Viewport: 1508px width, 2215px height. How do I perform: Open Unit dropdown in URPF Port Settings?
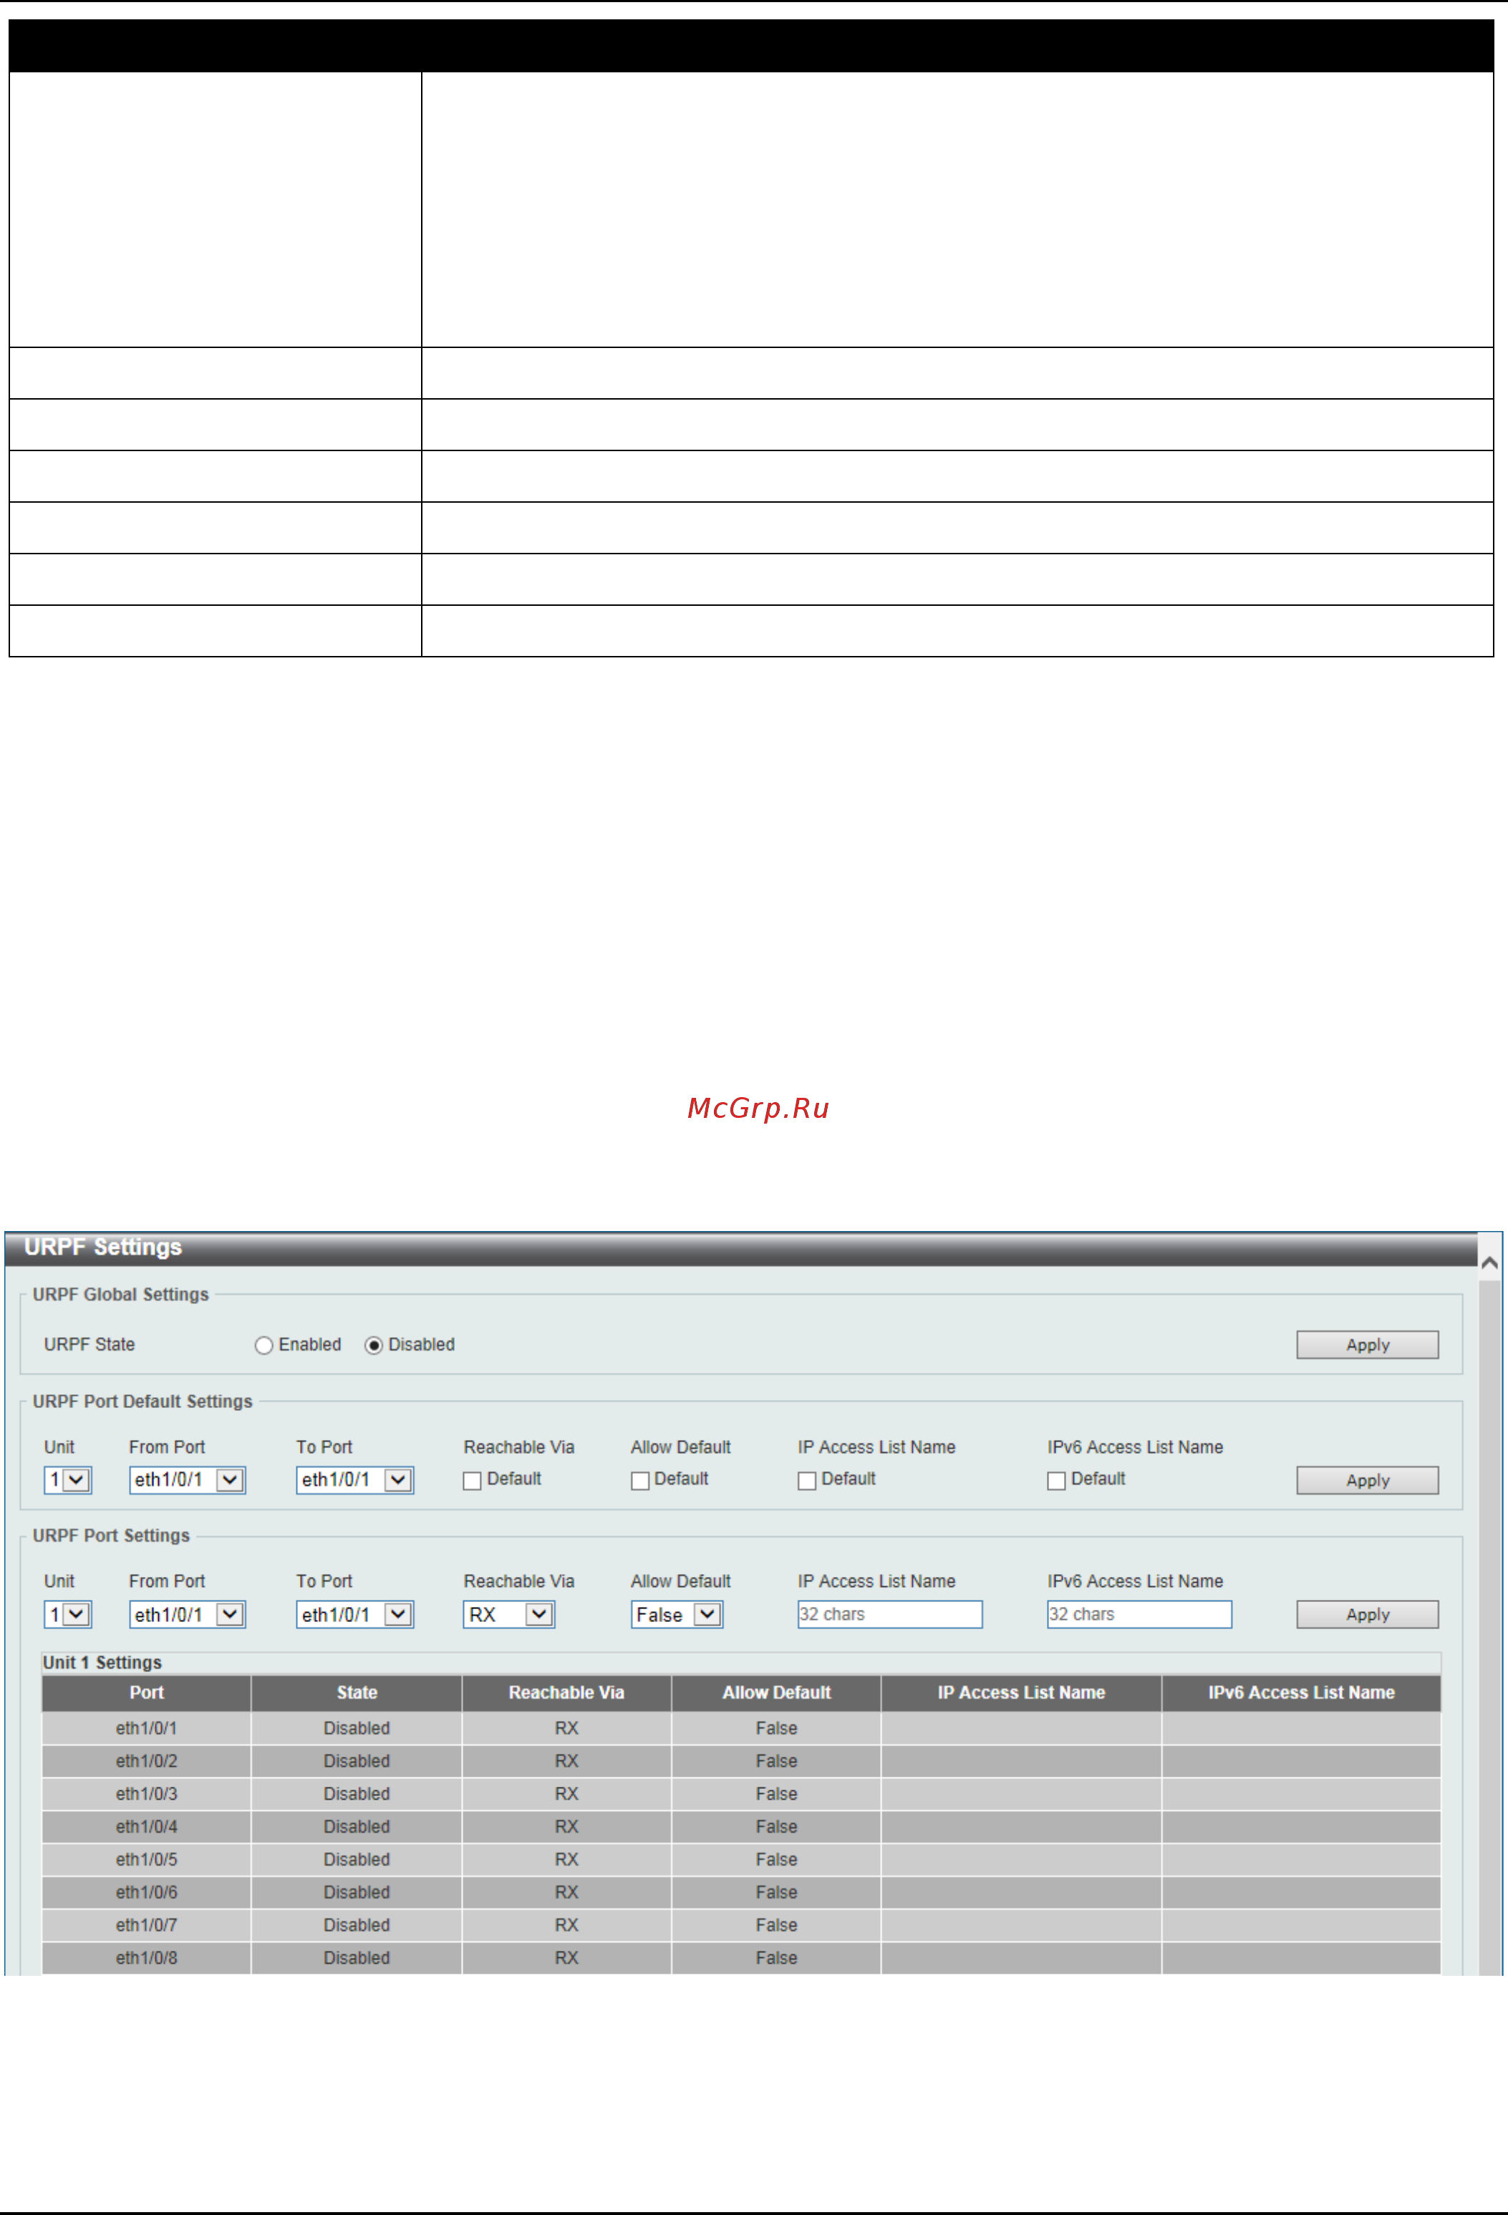[x=68, y=1615]
